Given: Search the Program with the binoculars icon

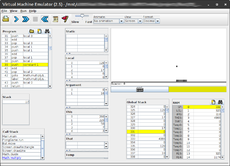Looking at the screenshot, I should point(47,31).
